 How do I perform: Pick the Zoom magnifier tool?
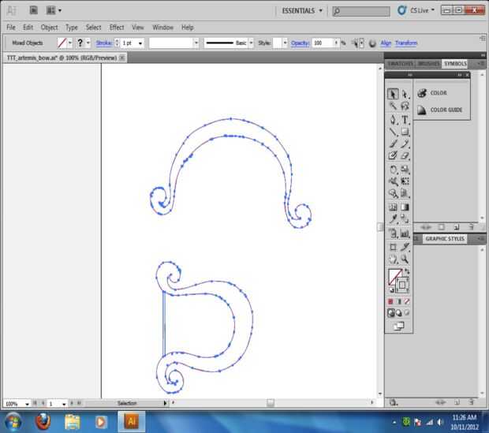click(x=405, y=259)
